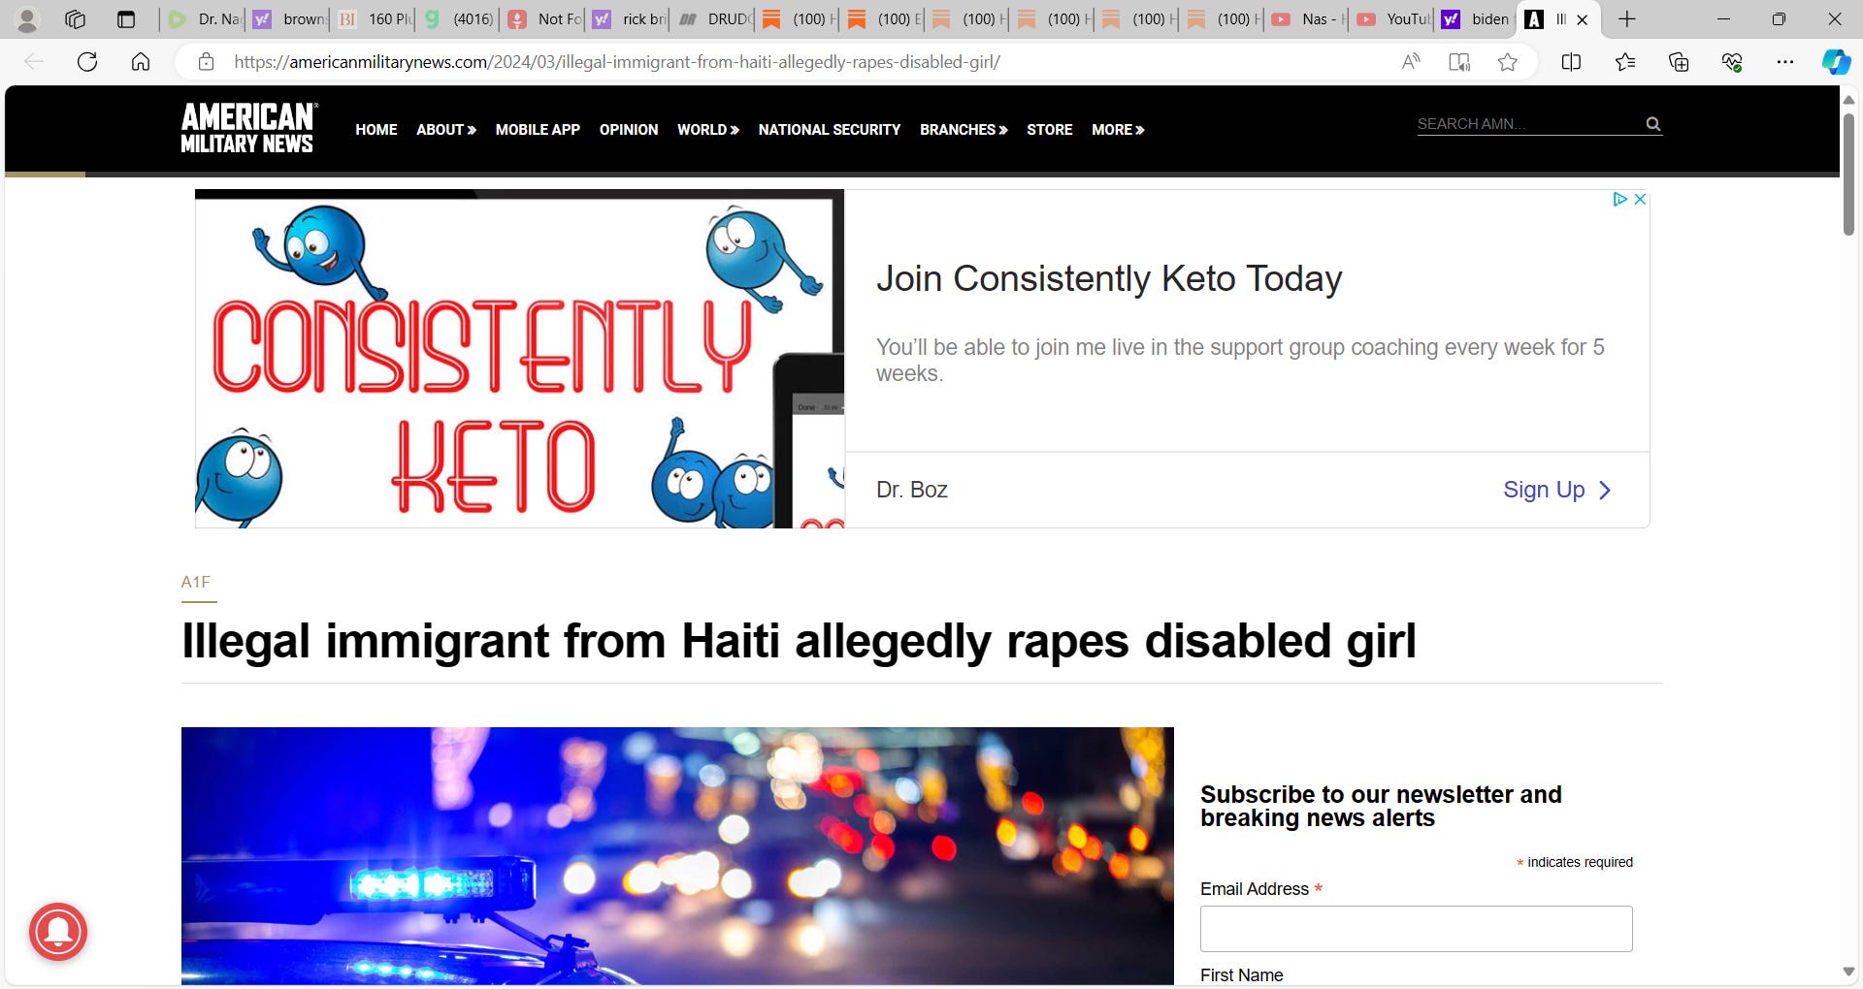The width and height of the screenshot is (1863, 989).
Task: Click the back navigation arrow
Action: (34, 62)
